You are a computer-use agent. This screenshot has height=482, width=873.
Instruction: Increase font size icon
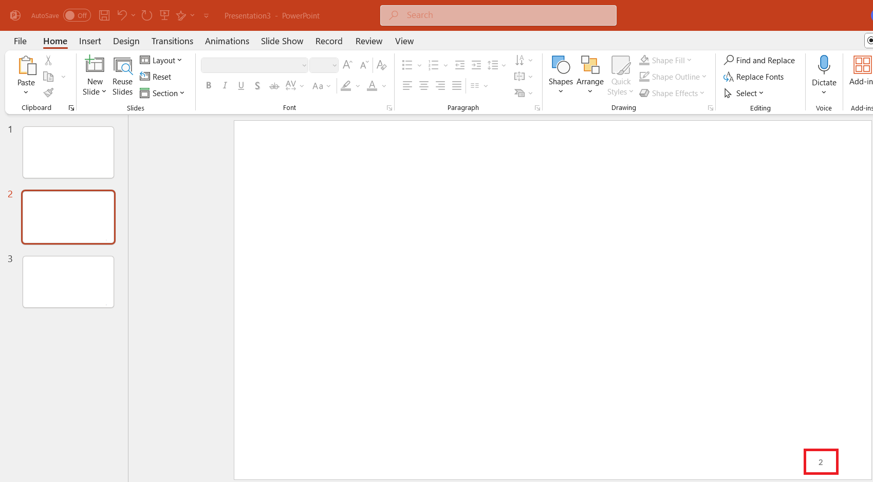(x=348, y=65)
